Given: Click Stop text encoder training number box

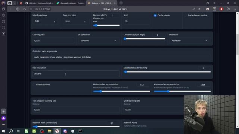Looking at the screenshot, I should coord(204,68).
